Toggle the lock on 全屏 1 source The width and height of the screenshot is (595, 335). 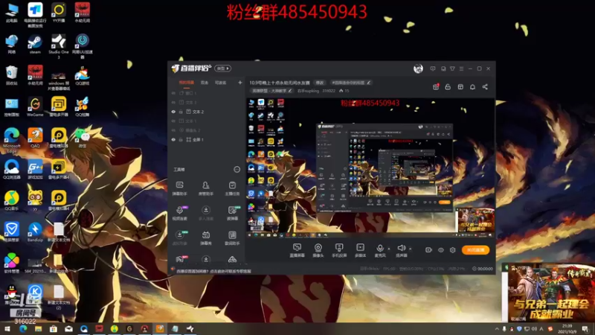tap(181, 139)
